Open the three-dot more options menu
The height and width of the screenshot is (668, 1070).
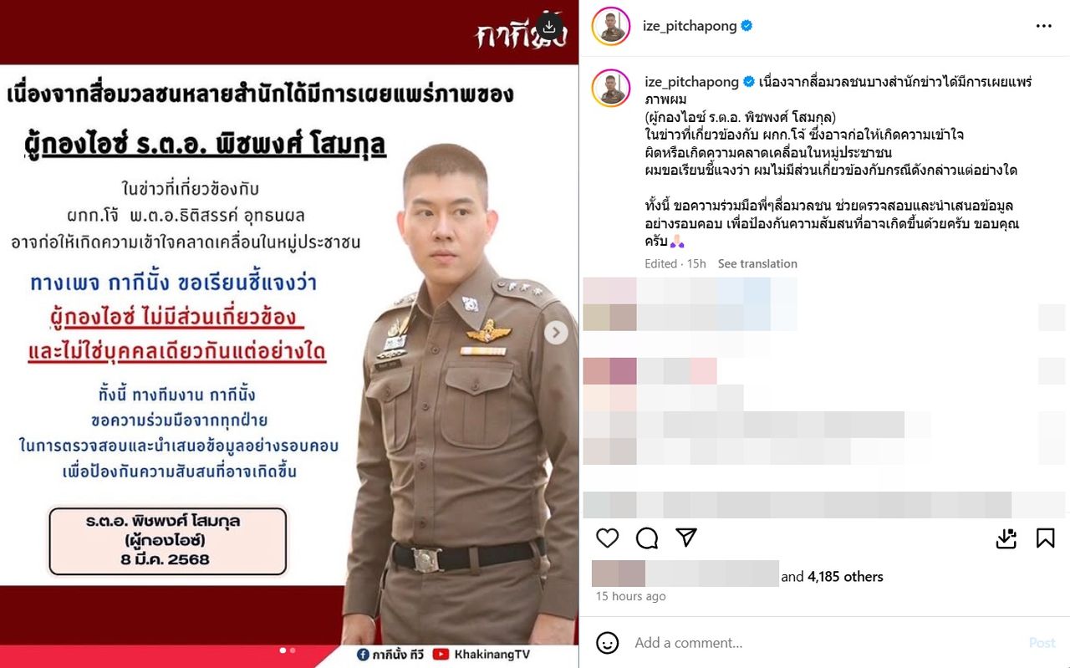(1044, 26)
